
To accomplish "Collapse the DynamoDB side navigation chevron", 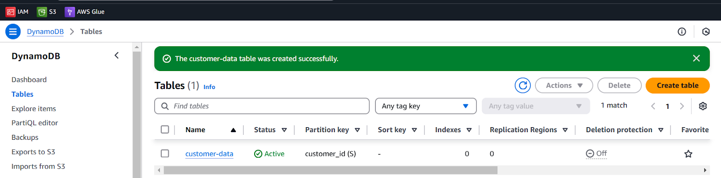I will point(117,55).
